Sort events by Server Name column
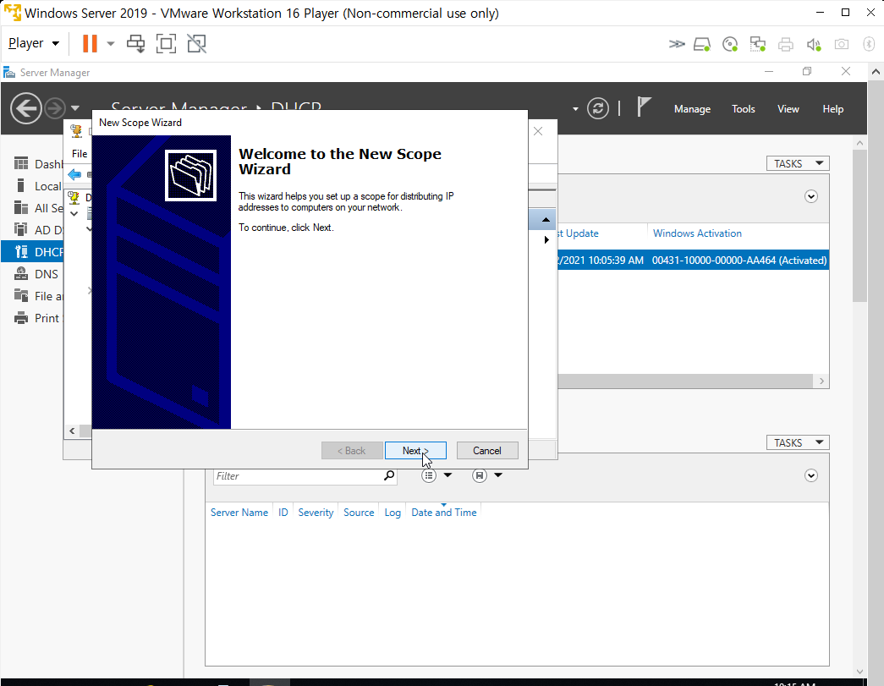The width and height of the screenshot is (884, 686). click(x=239, y=513)
